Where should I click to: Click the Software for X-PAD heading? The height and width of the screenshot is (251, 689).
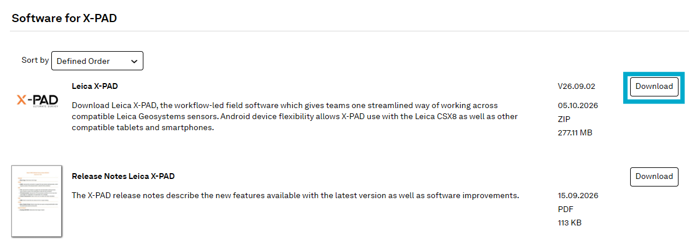click(x=64, y=19)
